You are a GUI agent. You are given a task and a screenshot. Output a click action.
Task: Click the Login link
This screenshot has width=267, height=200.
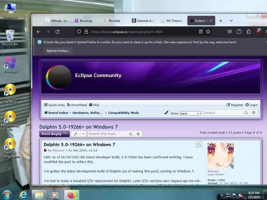pos(252,105)
